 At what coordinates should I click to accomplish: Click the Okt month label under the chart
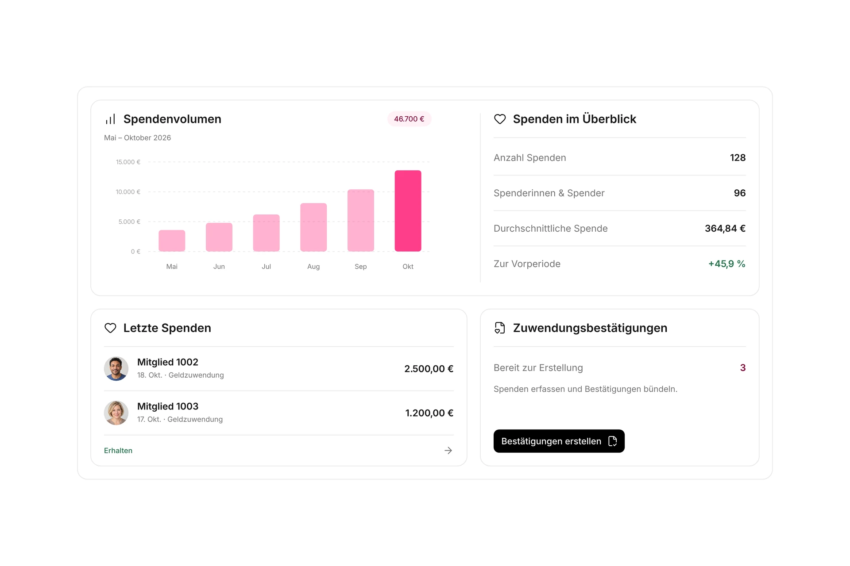pyautogui.click(x=408, y=267)
